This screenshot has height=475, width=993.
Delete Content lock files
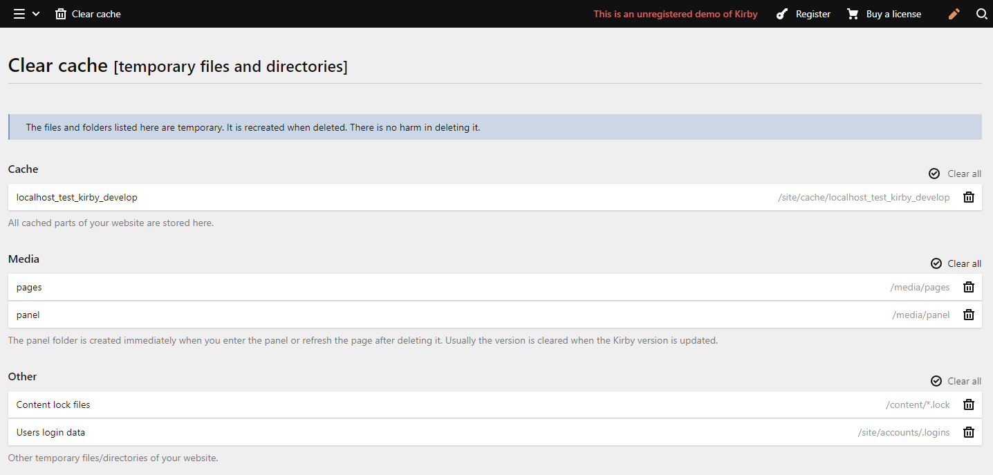pyautogui.click(x=969, y=404)
